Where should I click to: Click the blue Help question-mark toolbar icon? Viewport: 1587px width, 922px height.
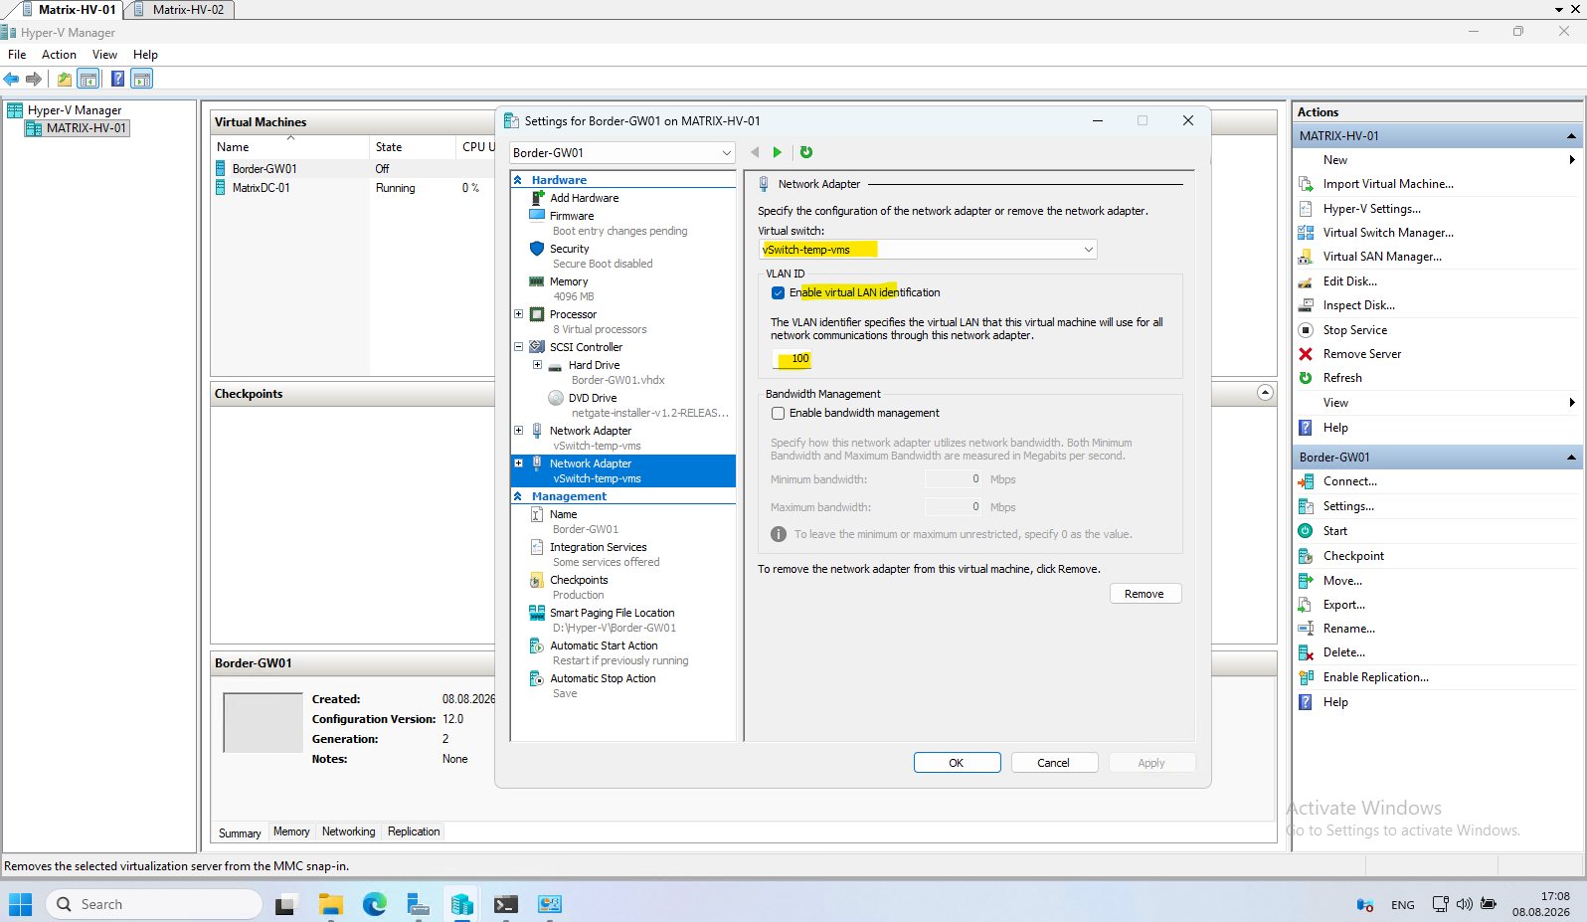pos(117,79)
